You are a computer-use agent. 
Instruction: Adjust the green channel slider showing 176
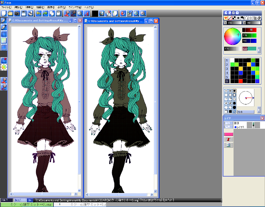[x=249, y=35]
